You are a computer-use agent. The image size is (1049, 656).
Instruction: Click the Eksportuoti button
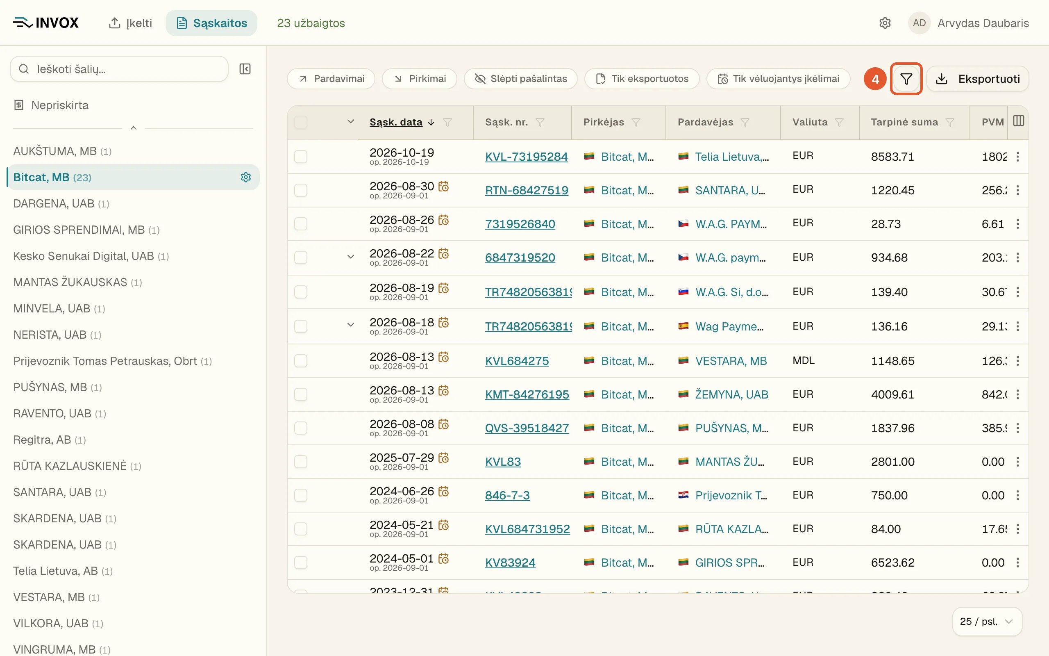(977, 79)
